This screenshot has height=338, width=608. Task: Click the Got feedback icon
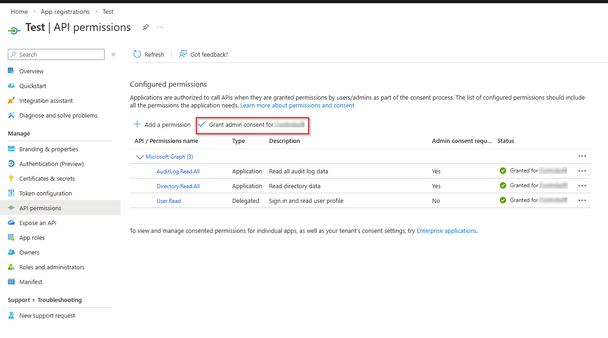coord(183,54)
